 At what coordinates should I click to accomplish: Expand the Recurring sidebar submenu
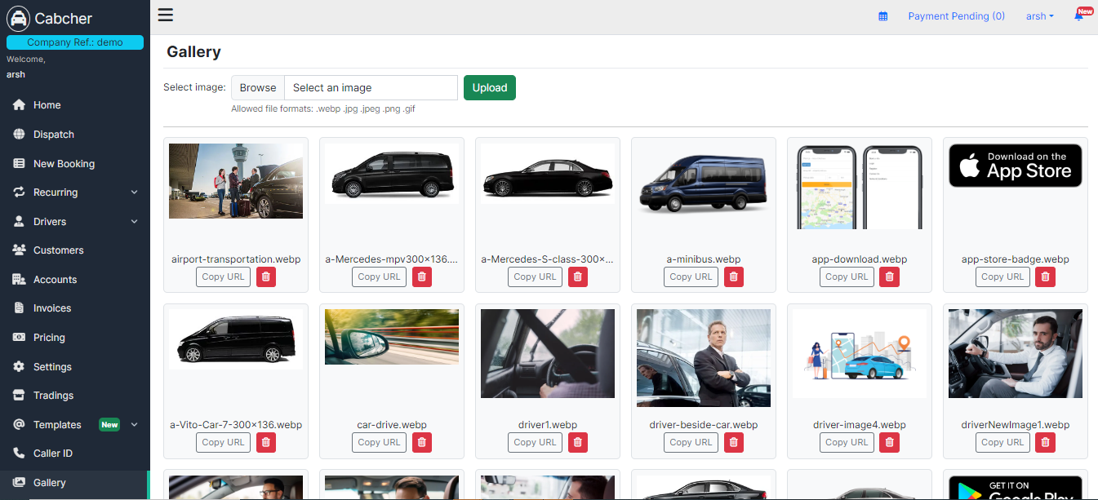tap(134, 192)
